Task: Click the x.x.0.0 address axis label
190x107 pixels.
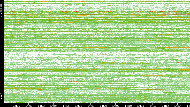Action: [x=2, y=97]
